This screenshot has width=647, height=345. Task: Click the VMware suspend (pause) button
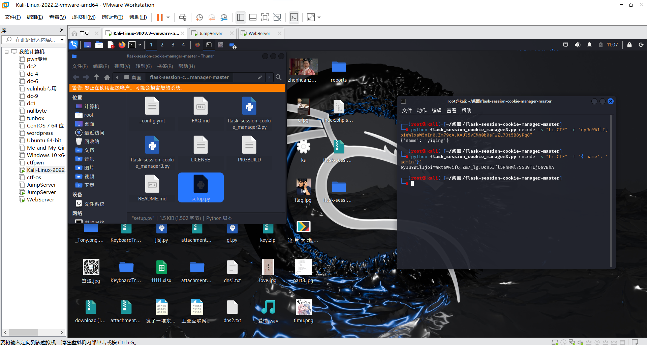(160, 17)
